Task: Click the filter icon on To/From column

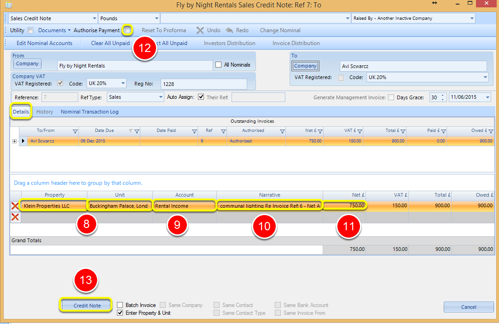Action: coord(75,131)
